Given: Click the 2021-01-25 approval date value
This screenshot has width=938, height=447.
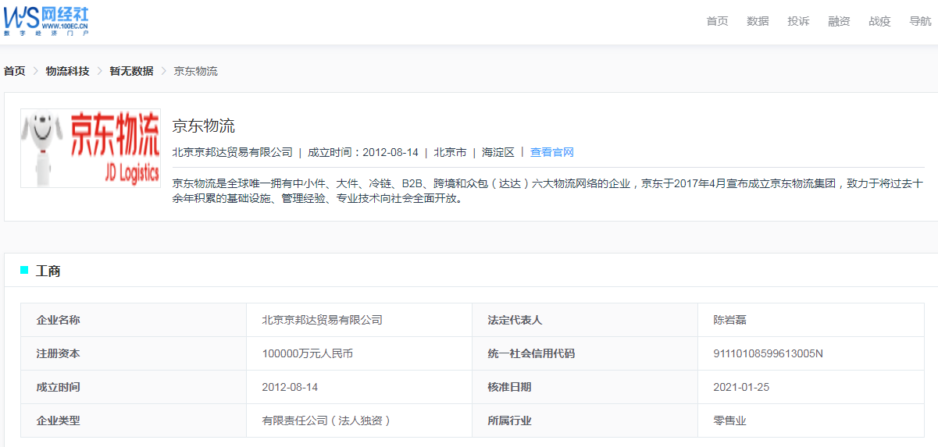Looking at the screenshot, I should (742, 387).
